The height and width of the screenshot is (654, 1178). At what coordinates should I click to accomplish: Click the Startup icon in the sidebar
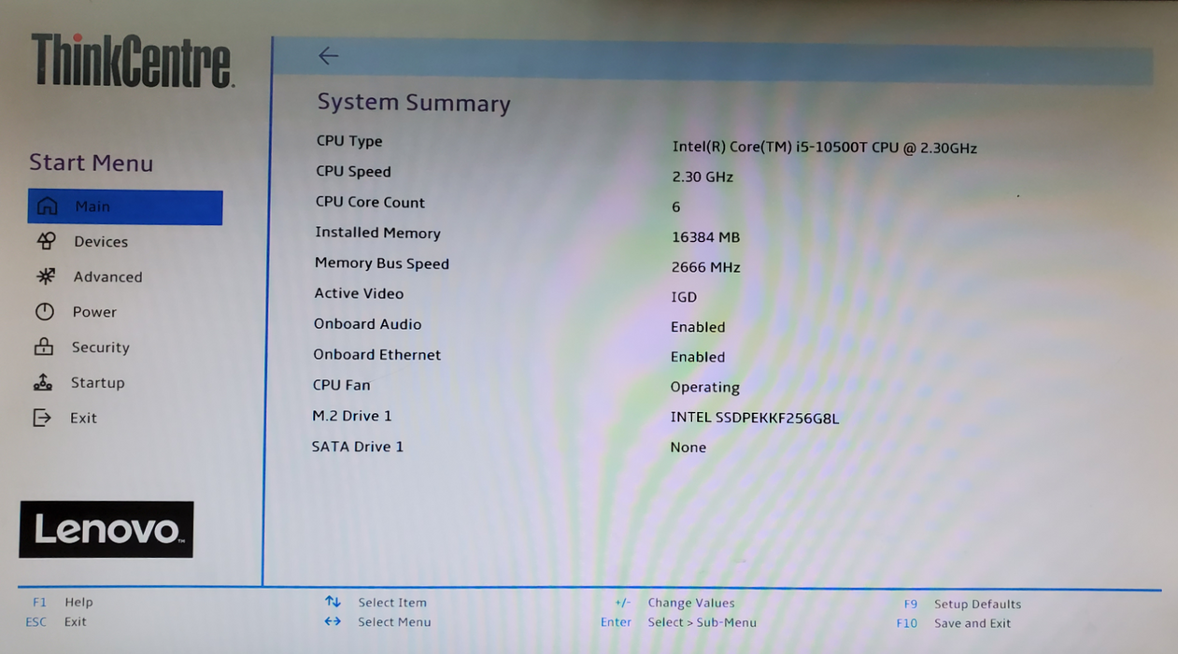(43, 382)
